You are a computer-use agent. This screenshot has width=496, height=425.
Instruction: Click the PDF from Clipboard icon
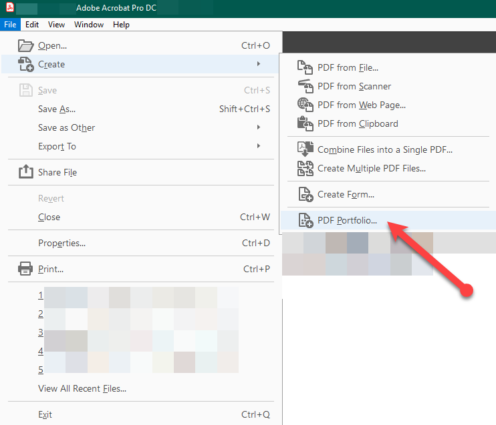(305, 123)
